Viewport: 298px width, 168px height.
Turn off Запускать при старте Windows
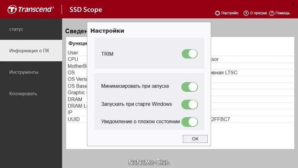(190, 105)
